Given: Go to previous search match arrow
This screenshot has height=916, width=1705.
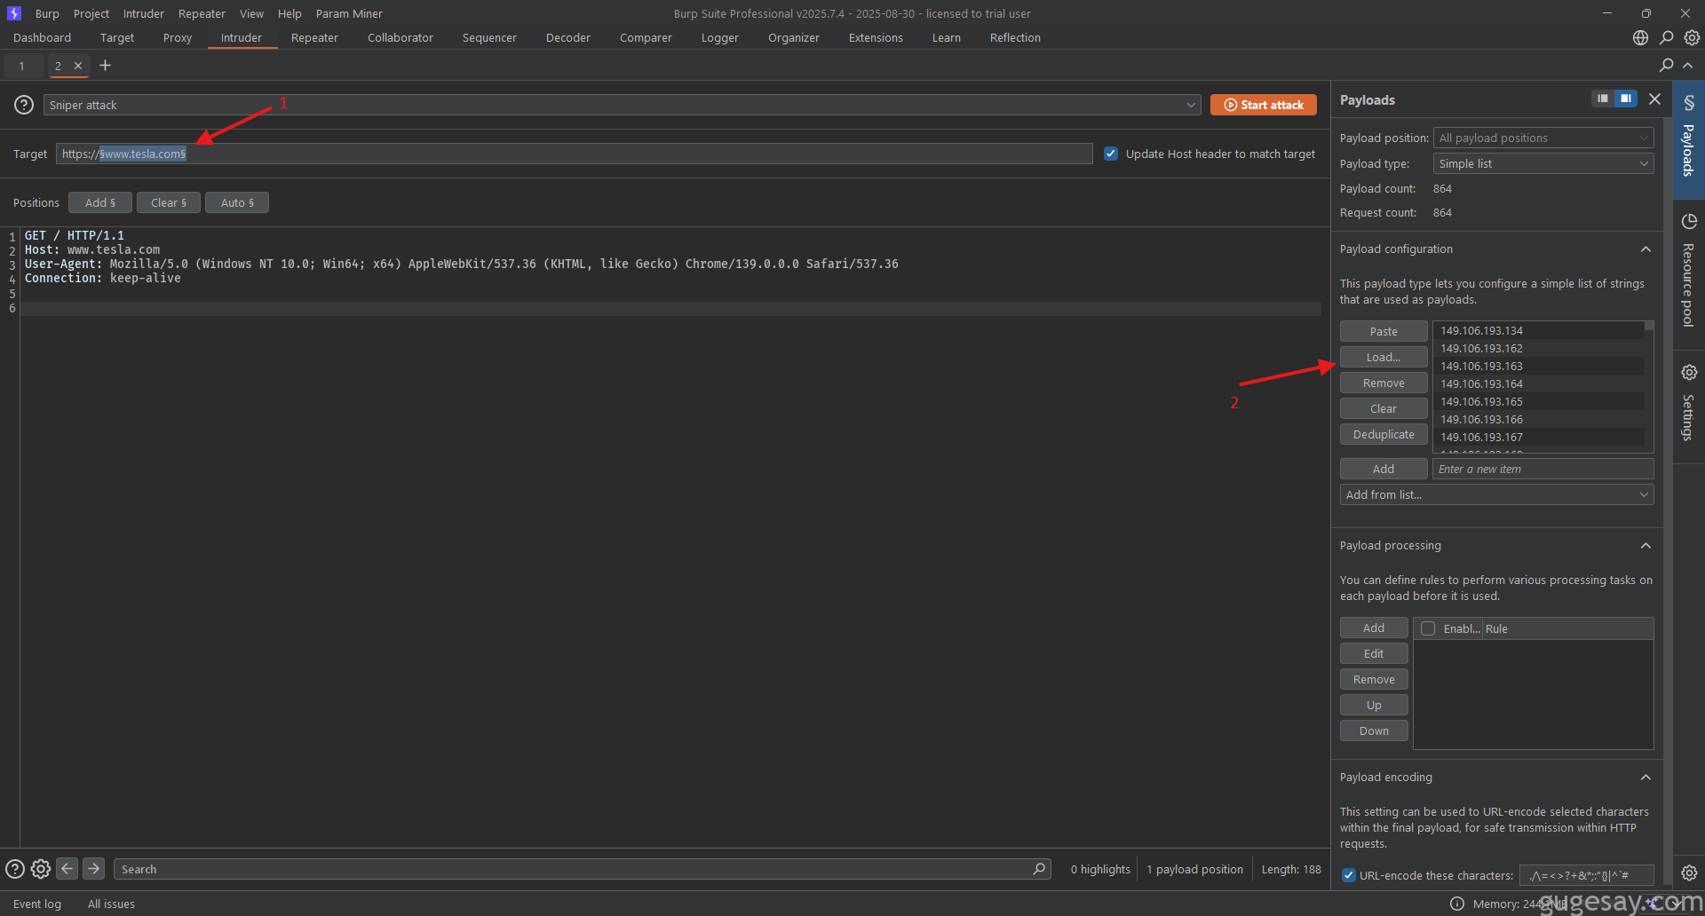Looking at the screenshot, I should pos(67,869).
